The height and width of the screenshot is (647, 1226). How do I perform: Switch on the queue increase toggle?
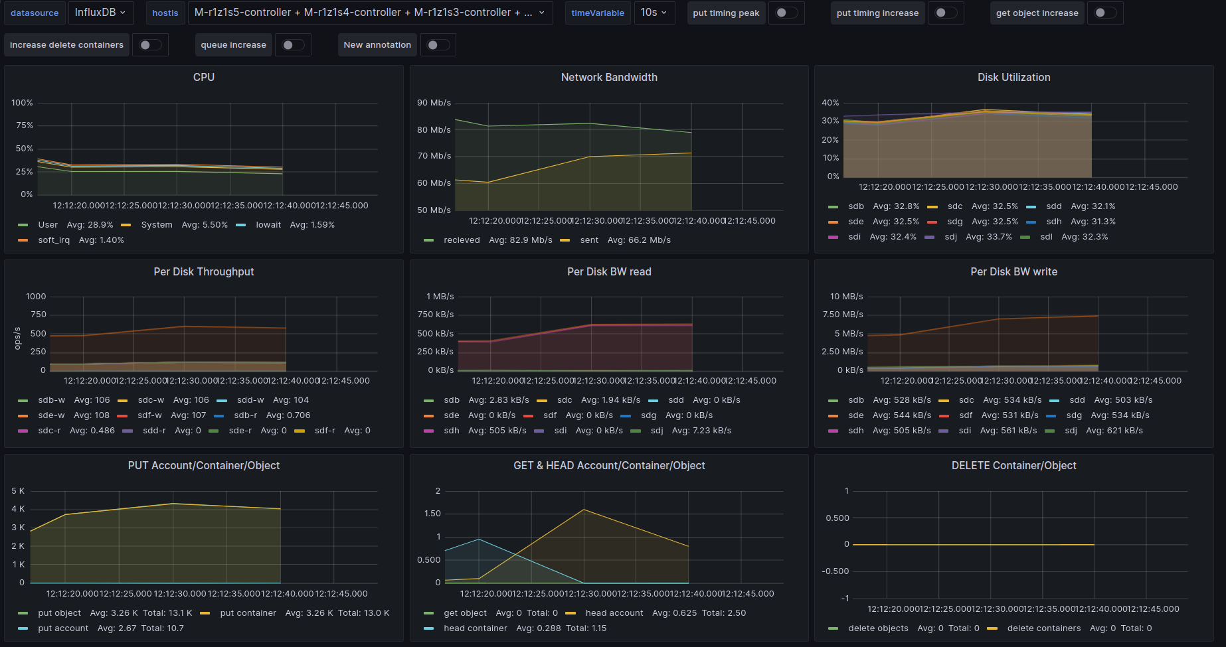pos(293,45)
